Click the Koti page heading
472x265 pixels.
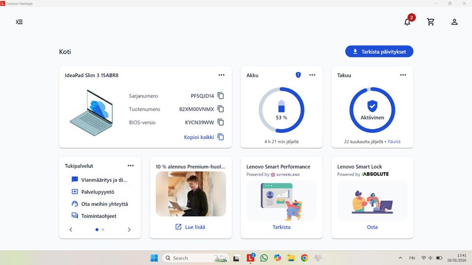tap(65, 52)
